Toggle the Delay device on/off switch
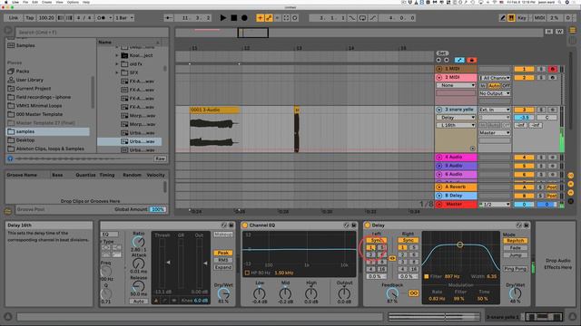 pos(367,225)
